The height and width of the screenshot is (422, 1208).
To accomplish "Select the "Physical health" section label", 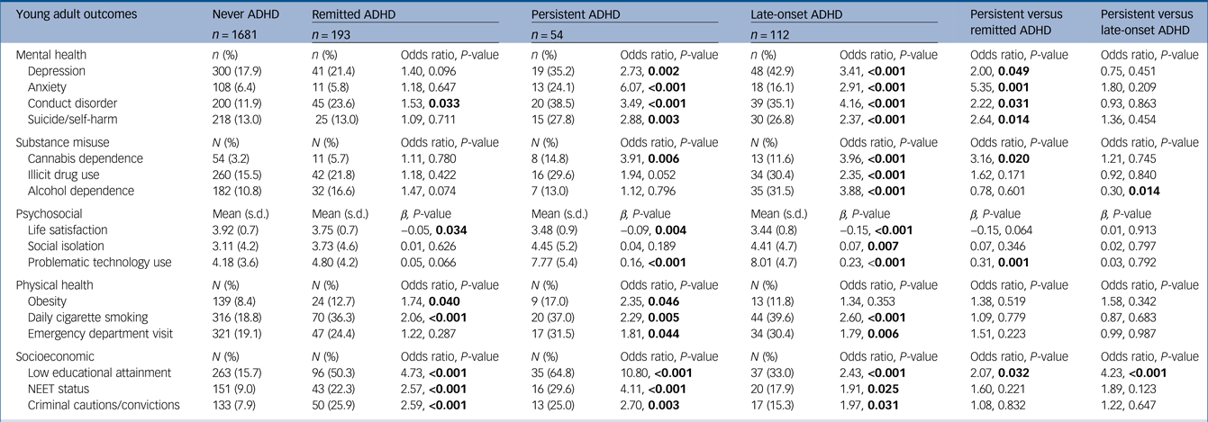I will point(56,286).
